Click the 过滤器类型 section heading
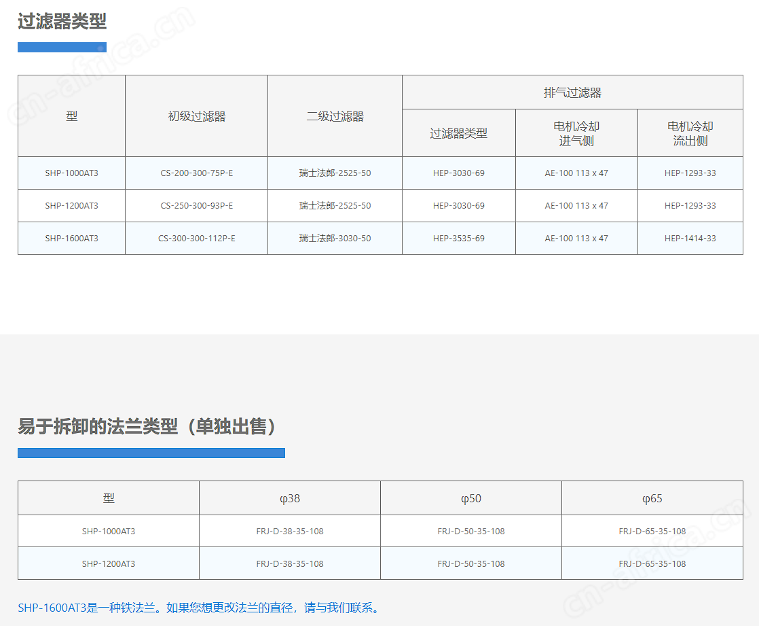 coord(62,21)
